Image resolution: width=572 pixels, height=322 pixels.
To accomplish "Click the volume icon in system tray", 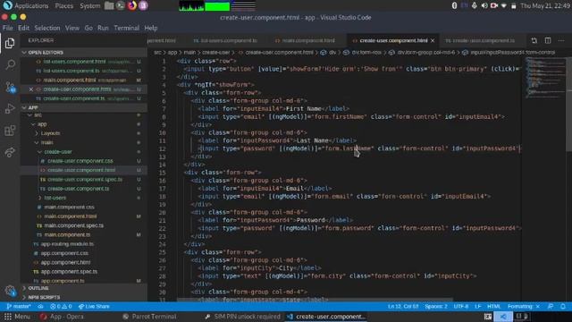I will click(484, 5).
